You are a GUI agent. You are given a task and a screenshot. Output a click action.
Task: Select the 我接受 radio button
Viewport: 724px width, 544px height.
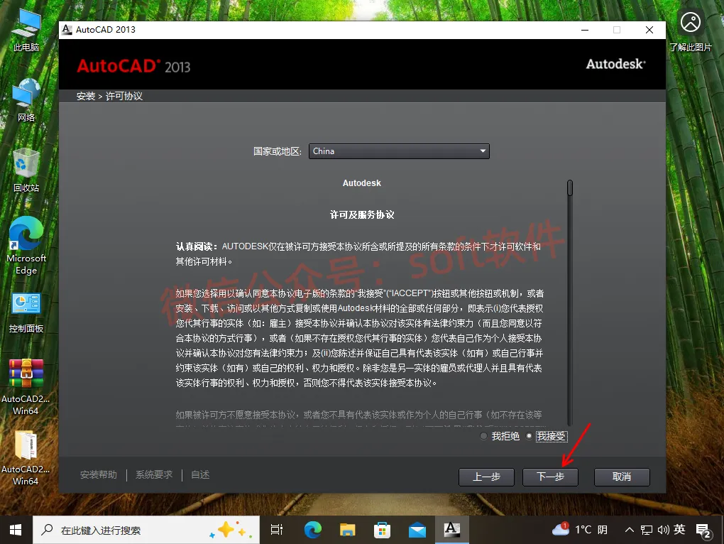(x=529, y=436)
